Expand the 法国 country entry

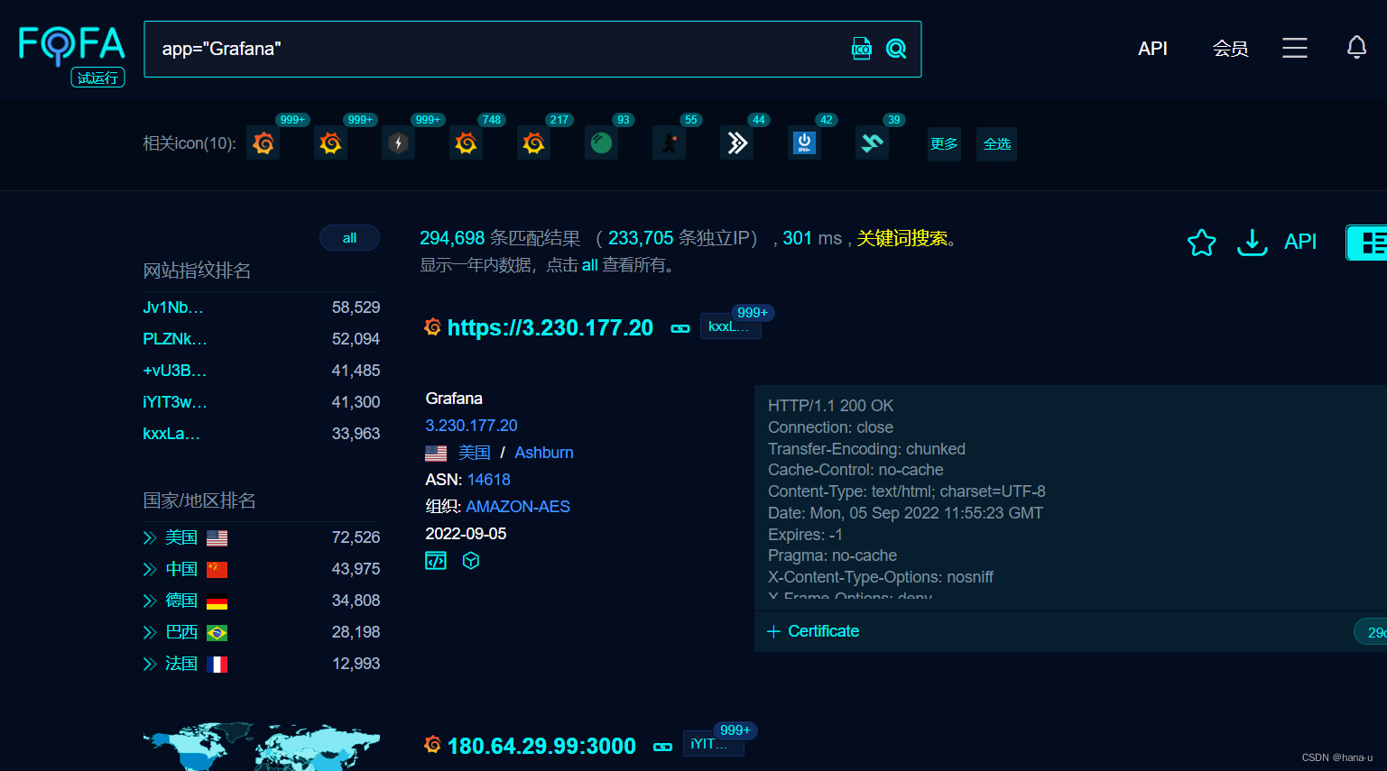150,665
